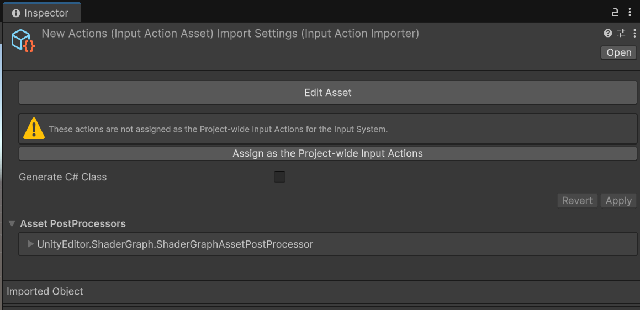Open the help reference question mark icon

point(608,34)
